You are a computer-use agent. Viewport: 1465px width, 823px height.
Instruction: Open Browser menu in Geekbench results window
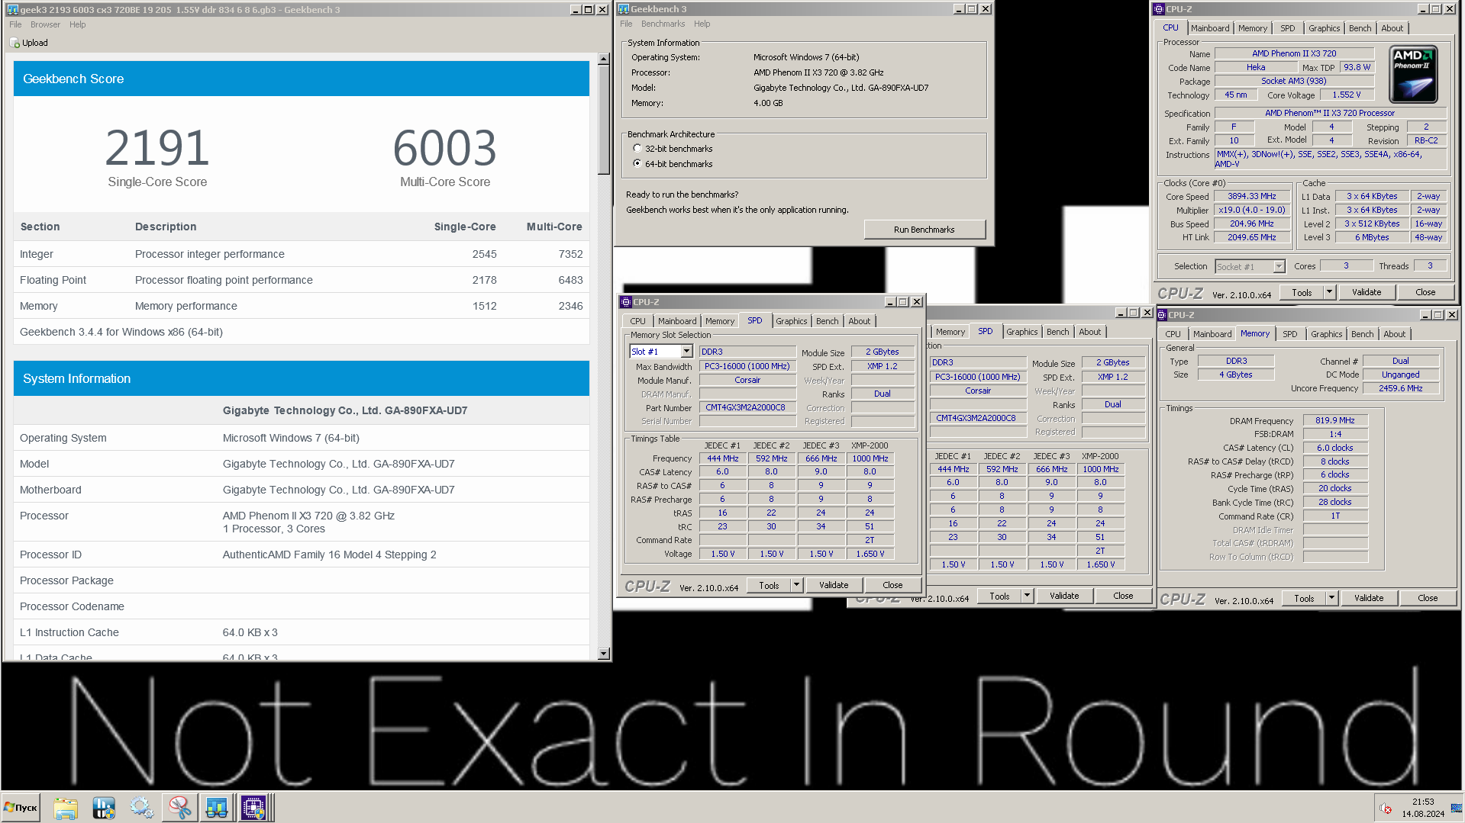45,24
